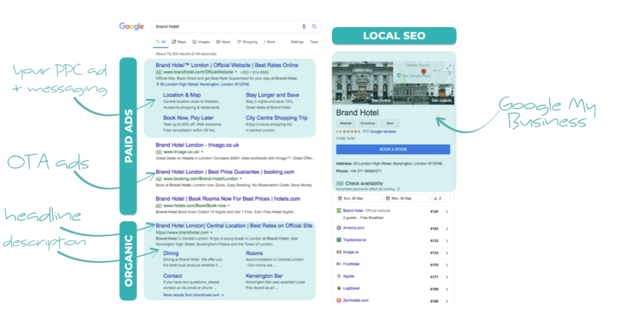Open the More search options menu
Viewport: 617px width, 323px height.
pyautogui.click(x=269, y=42)
